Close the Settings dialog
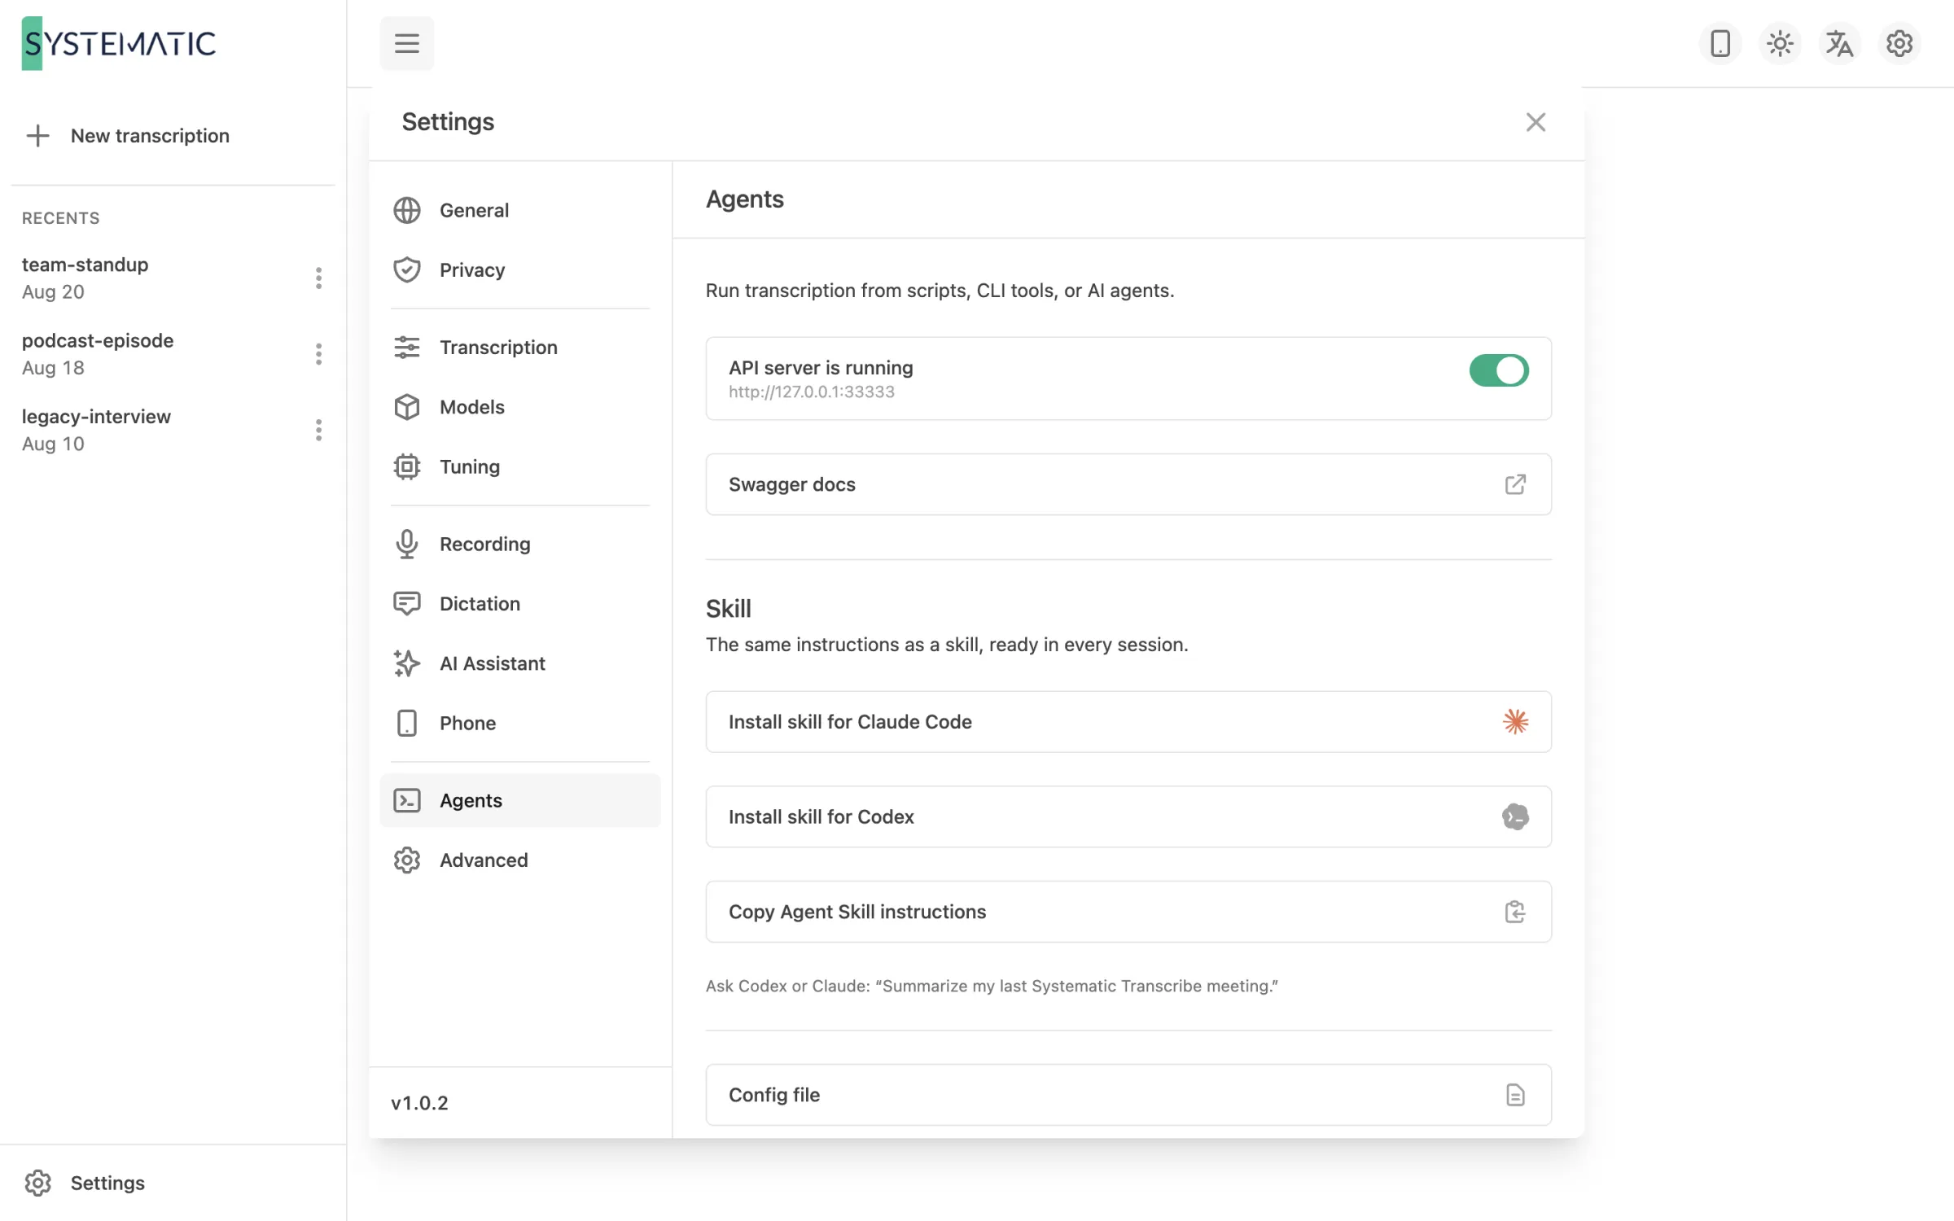1954x1221 pixels. (x=1536, y=122)
